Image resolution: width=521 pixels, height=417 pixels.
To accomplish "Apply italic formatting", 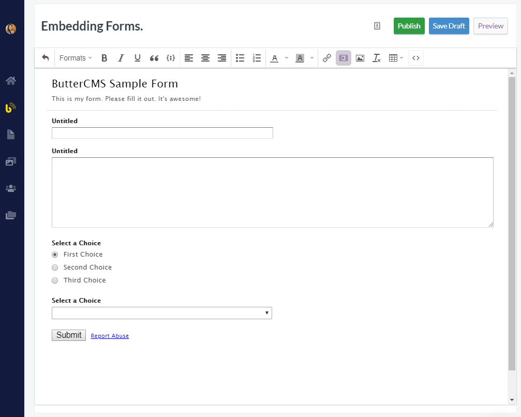I will coord(121,58).
